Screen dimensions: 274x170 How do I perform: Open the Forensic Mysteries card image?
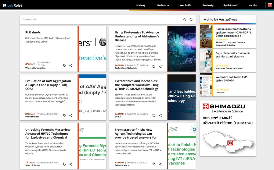tap(92, 146)
